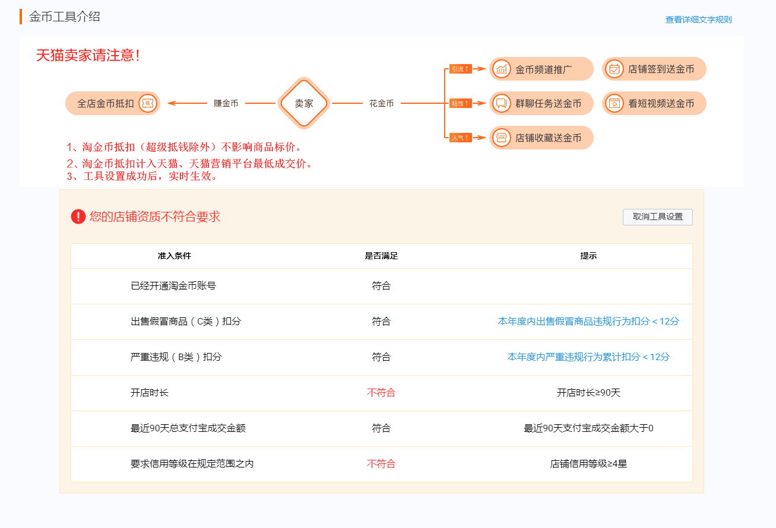Click the note 3、工具设置成功后，实时生效。

click(x=142, y=176)
